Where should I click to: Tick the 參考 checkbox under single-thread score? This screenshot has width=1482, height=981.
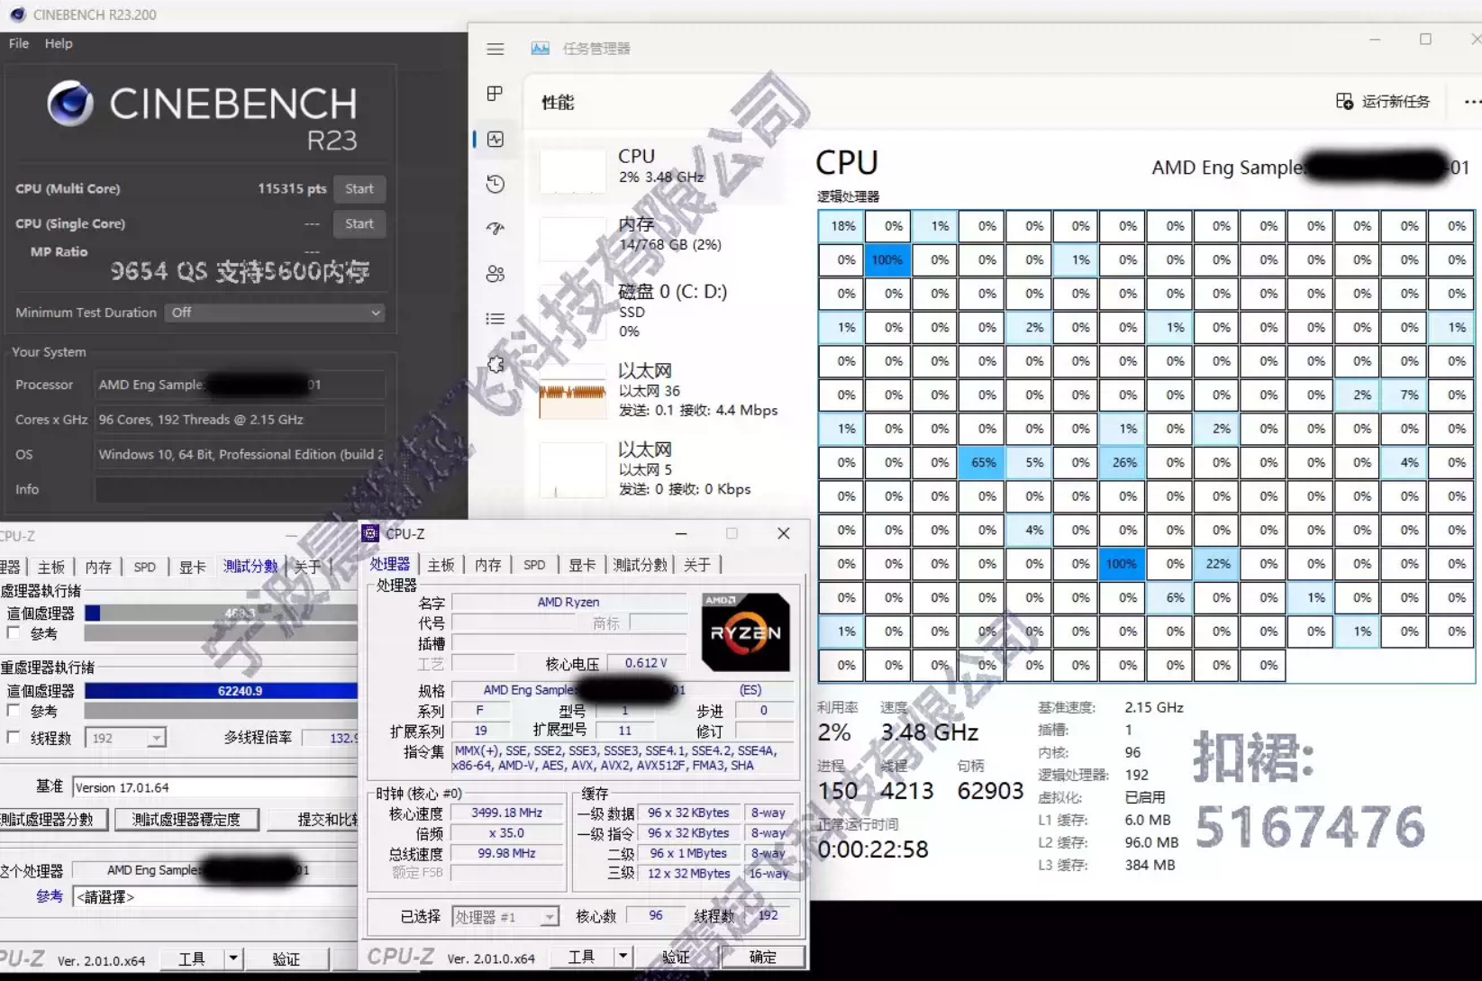click(x=13, y=633)
